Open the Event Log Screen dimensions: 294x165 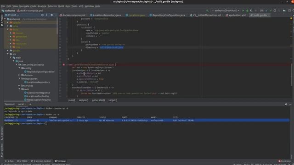coord(285,161)
